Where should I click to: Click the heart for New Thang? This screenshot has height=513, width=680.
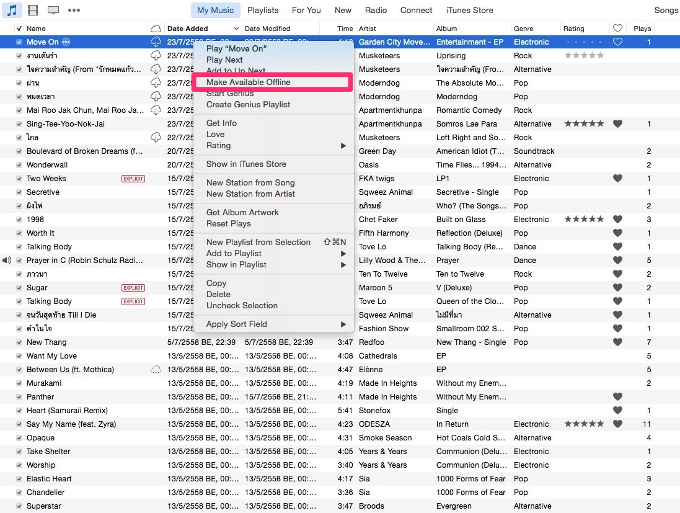point(617,342)
